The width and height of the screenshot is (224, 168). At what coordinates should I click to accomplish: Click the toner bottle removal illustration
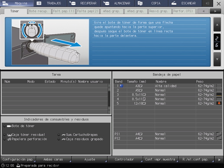(x=50, y=42)
